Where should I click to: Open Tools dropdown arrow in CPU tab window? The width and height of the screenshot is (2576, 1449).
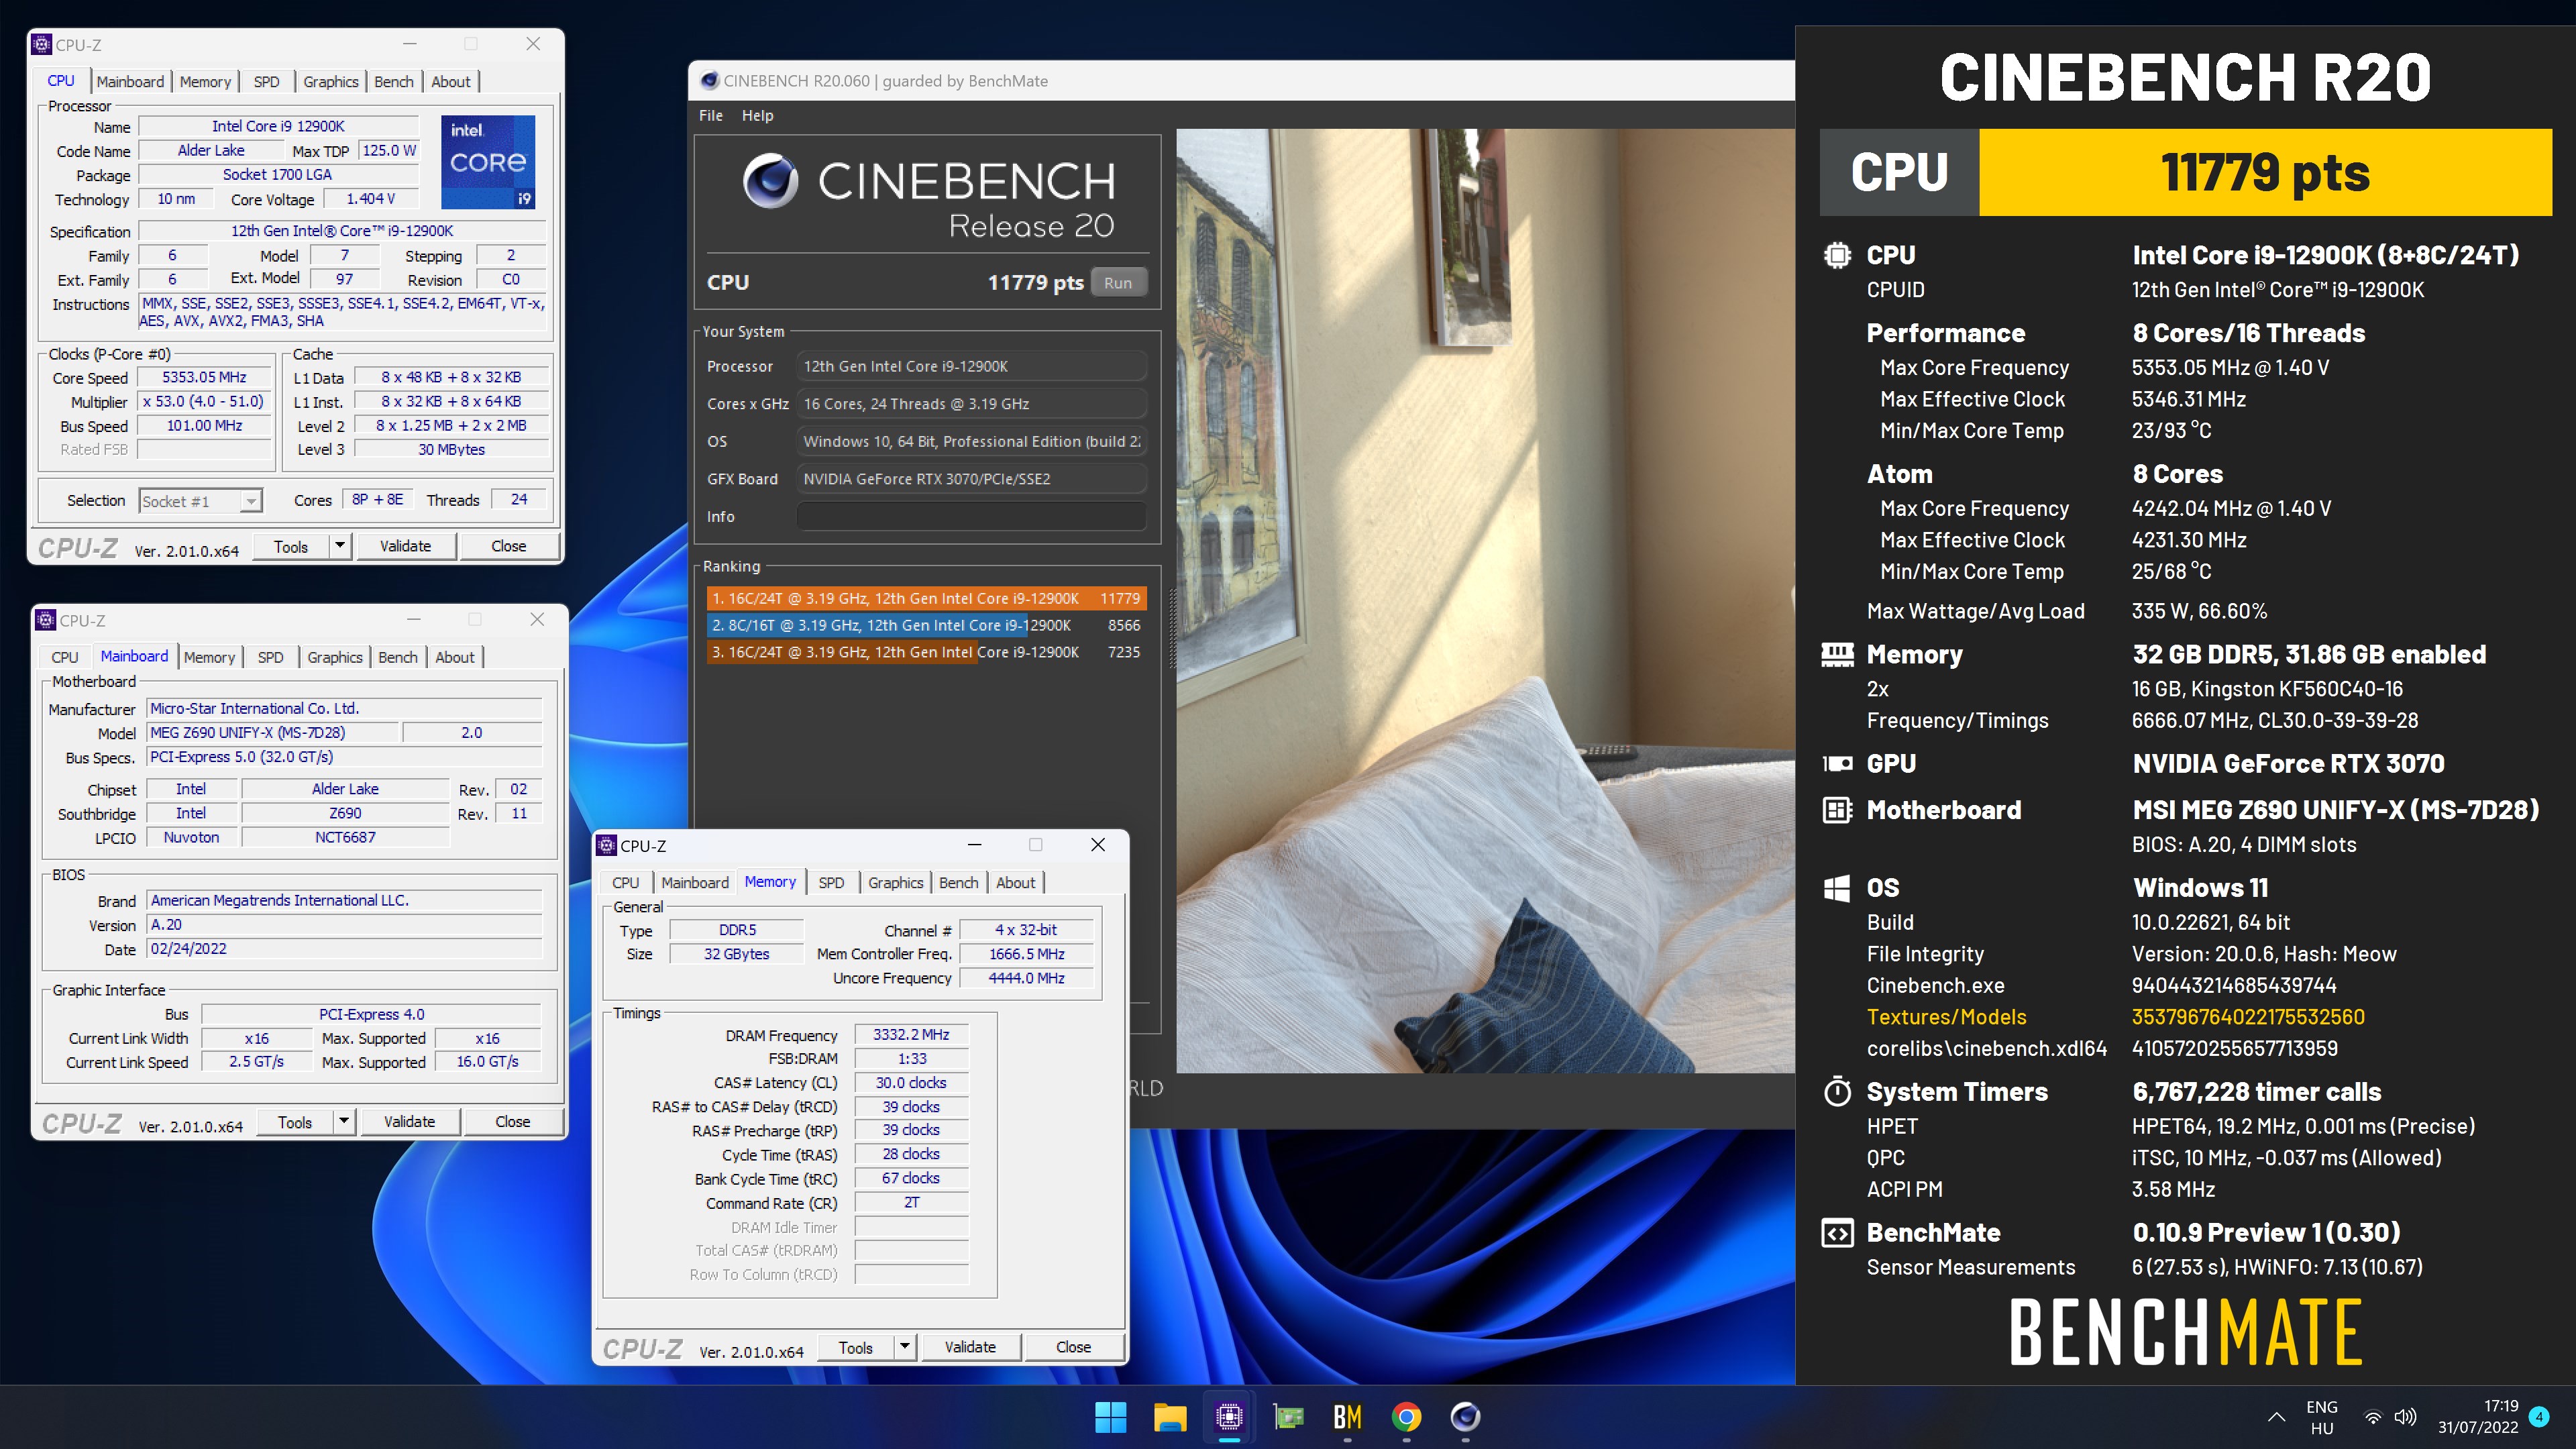pos(340,546)
